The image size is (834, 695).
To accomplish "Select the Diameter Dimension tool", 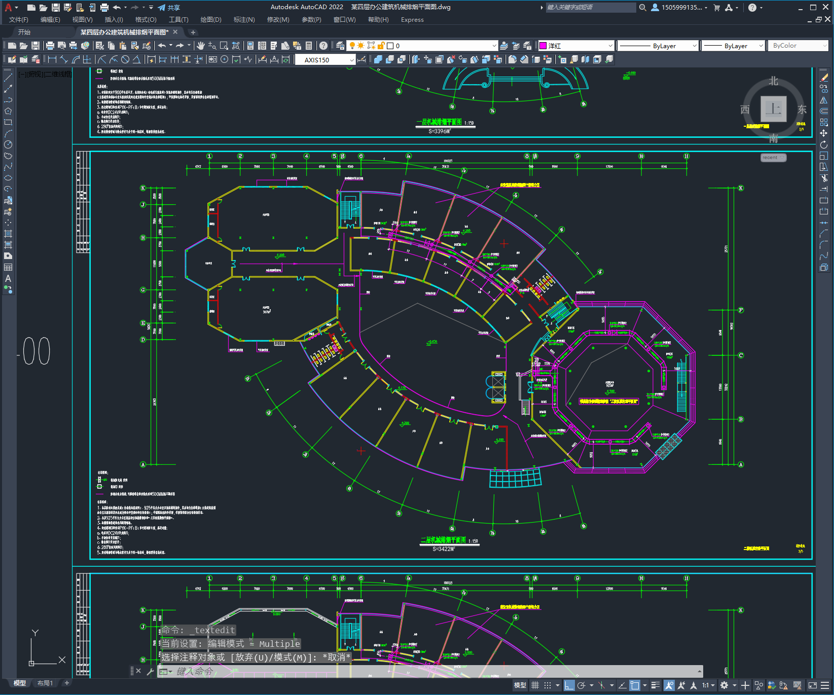I will (x=125, y=59).
